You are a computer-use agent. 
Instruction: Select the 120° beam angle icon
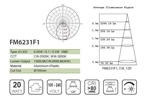click(x=73, y=87)
